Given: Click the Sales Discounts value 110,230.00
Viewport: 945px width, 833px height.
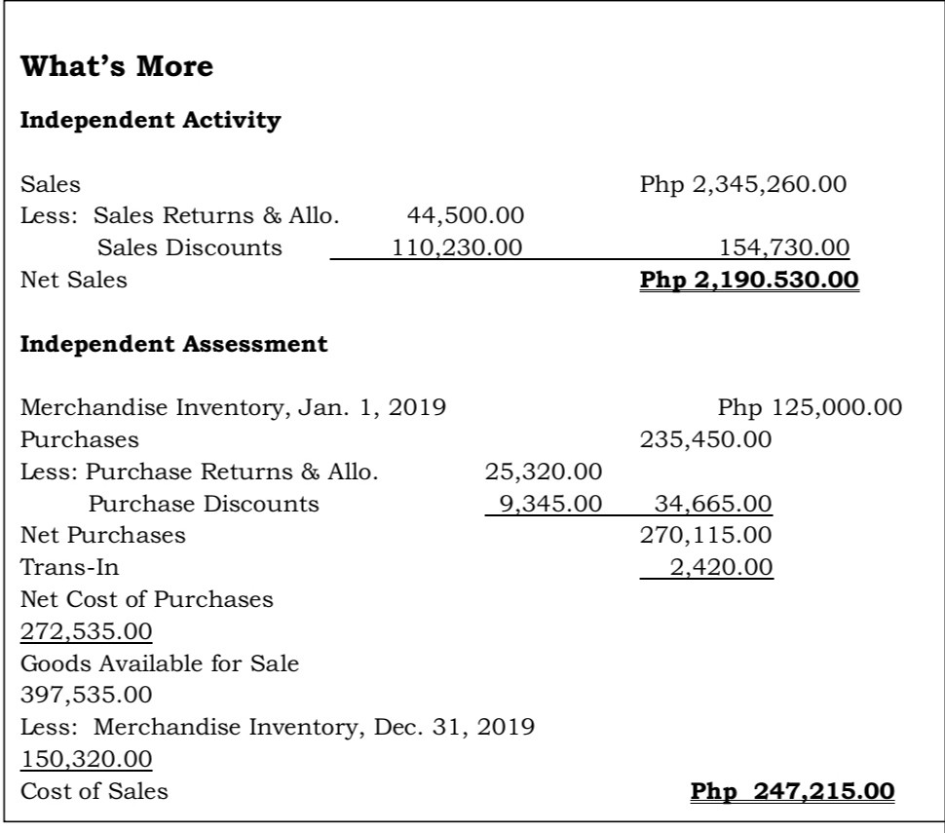Looking at the screenshot, I should coord(457,247).
